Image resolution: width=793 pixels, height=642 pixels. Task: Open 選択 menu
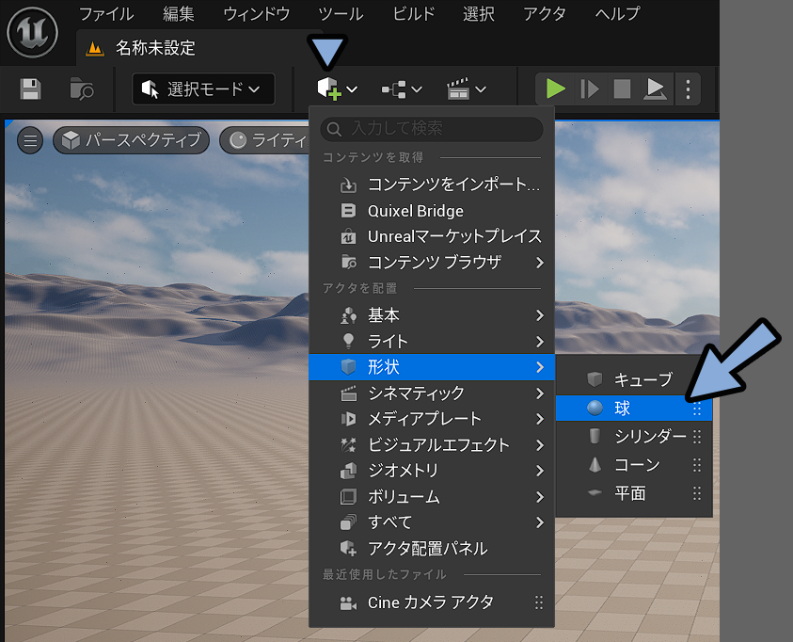click(479, 14)
